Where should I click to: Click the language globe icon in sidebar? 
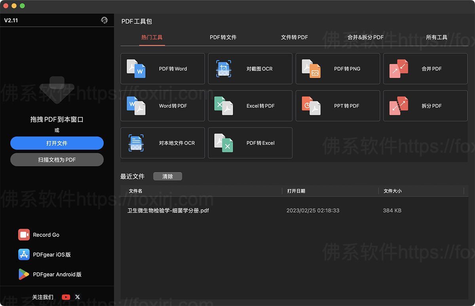click(x=104, y=20)
